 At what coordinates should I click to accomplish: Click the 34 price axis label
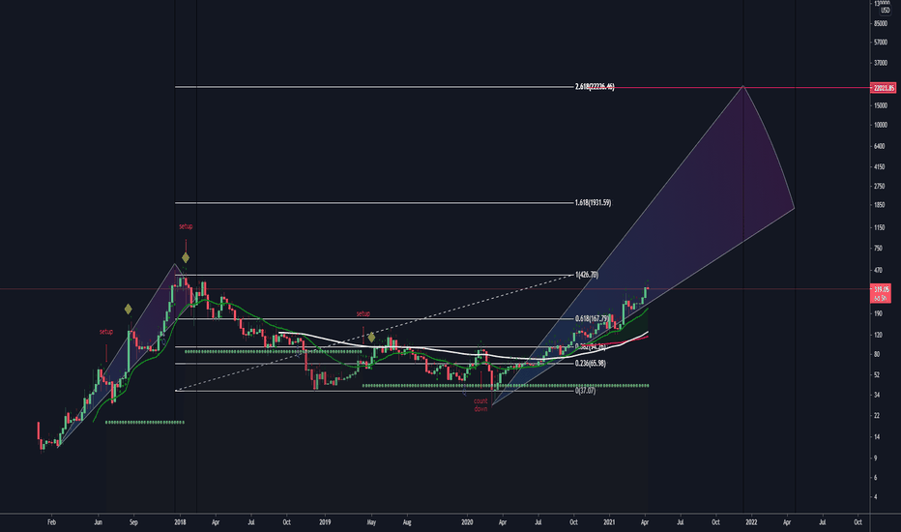point(877,395)
